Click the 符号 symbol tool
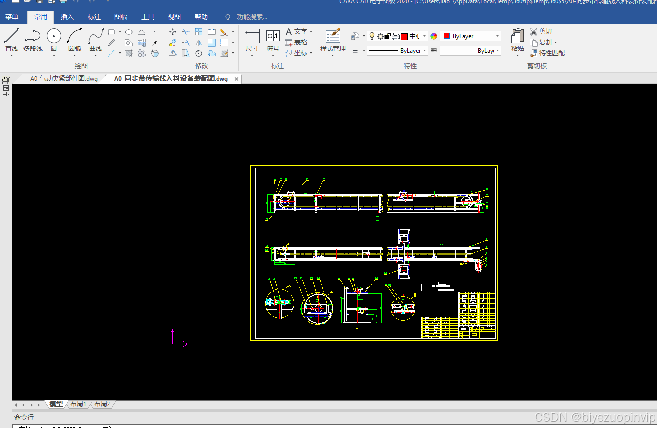The width and height of the screenshot is (657, 428). tap(273, 41)
